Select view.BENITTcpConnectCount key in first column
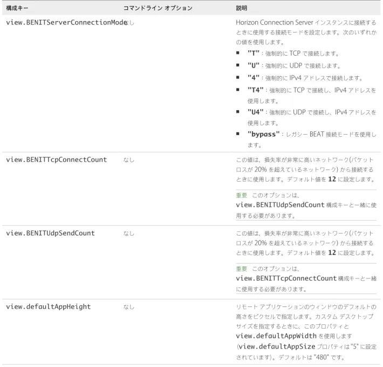This screenshot has height=367, width=383. pos(57,159)
